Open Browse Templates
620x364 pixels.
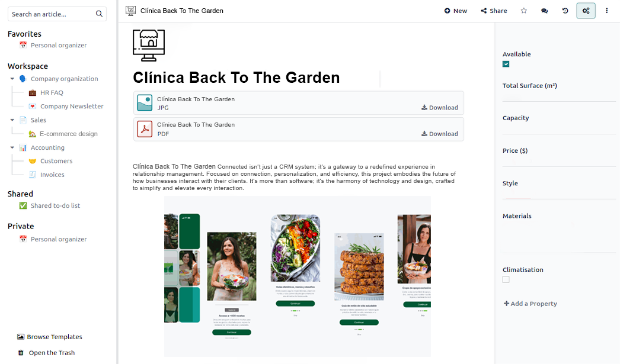[x=50, y=337]
